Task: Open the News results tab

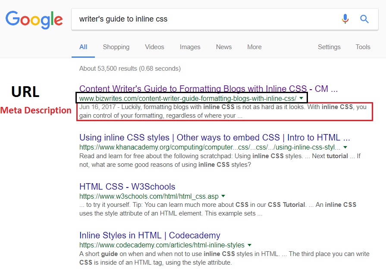Action: click(x=224, y=47)
